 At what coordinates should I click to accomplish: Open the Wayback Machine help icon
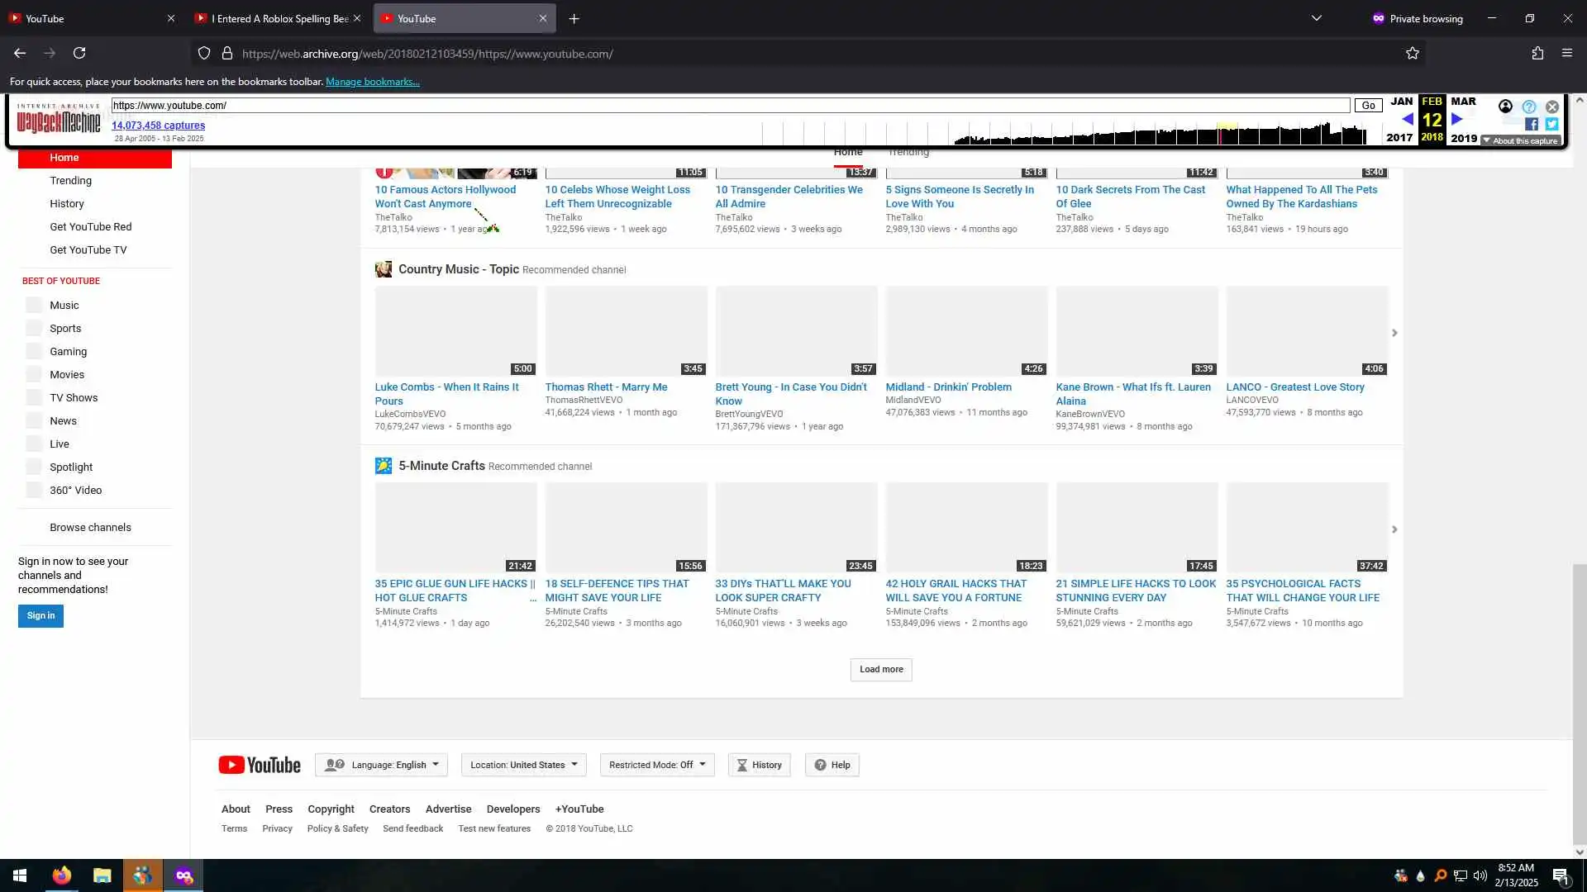(x=1529, y=107)
